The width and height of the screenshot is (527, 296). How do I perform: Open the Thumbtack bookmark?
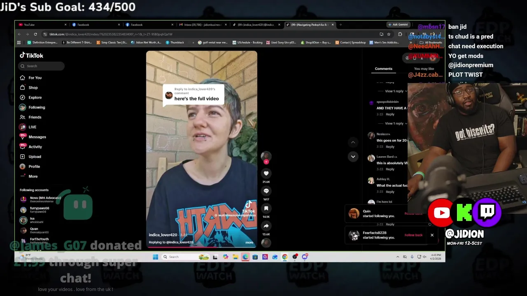tap(175, 42)
